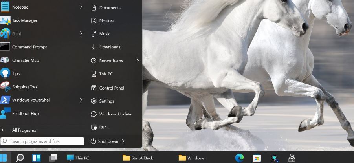Open Character Map app

click(25, 60)
